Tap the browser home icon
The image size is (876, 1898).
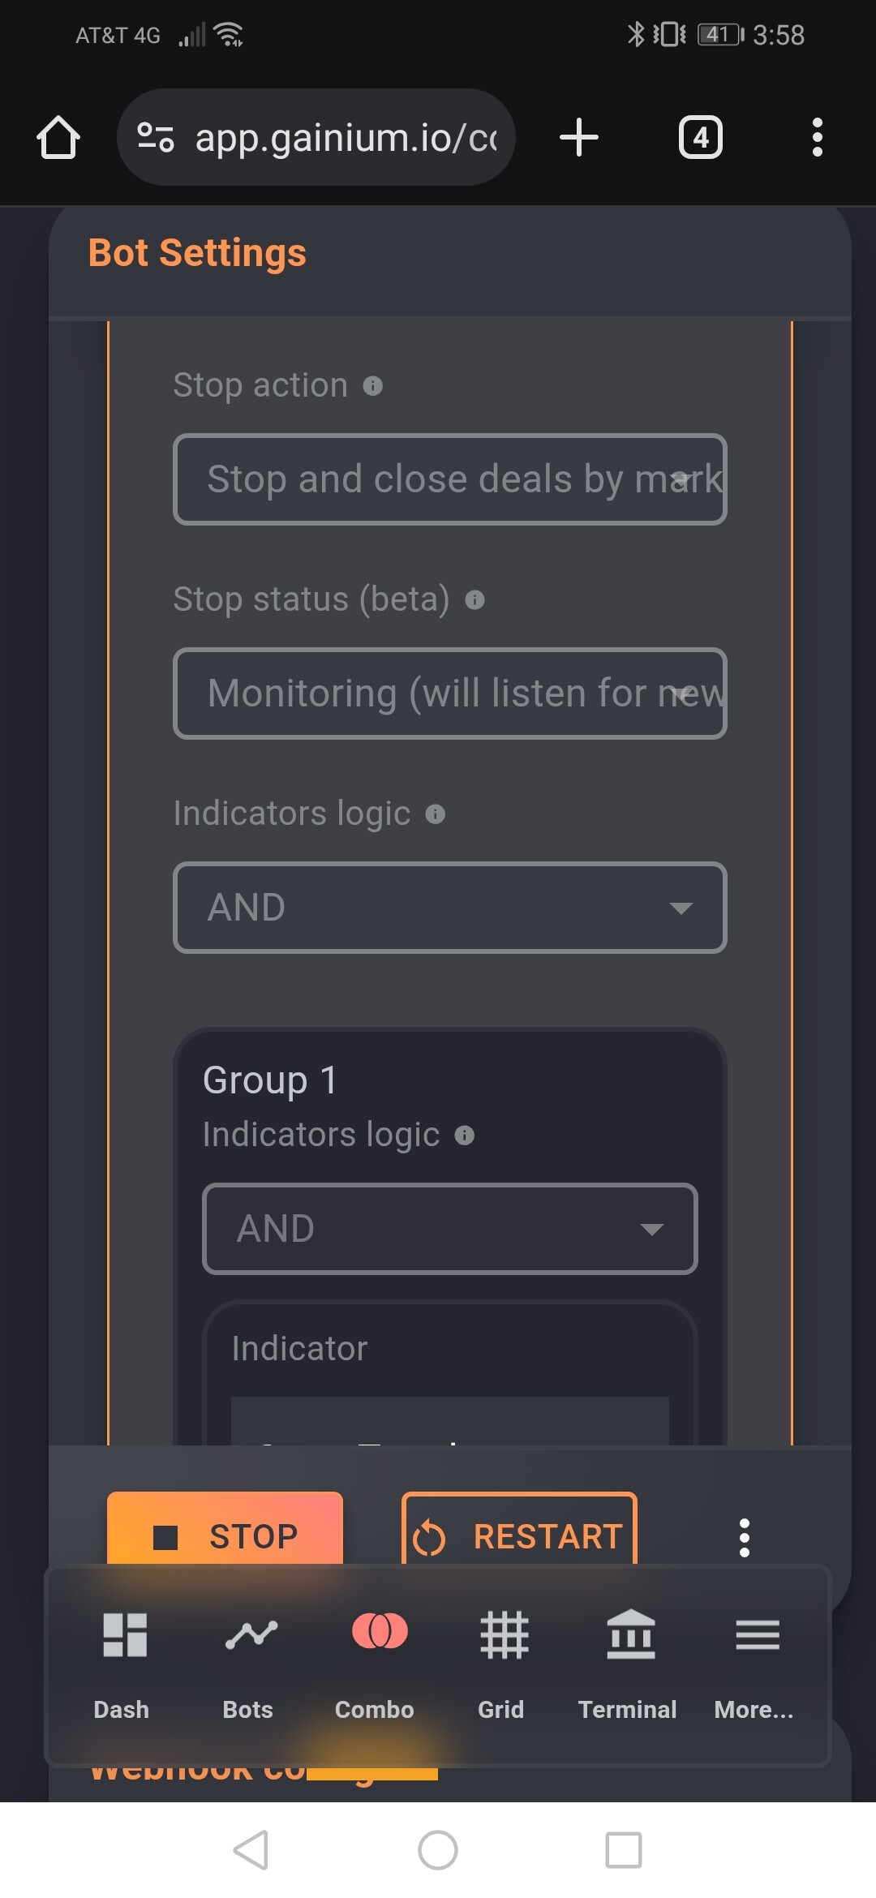58,137
